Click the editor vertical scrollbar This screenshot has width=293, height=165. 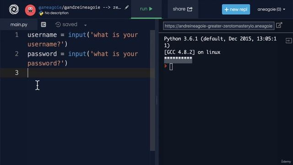[x=152, y=91]
